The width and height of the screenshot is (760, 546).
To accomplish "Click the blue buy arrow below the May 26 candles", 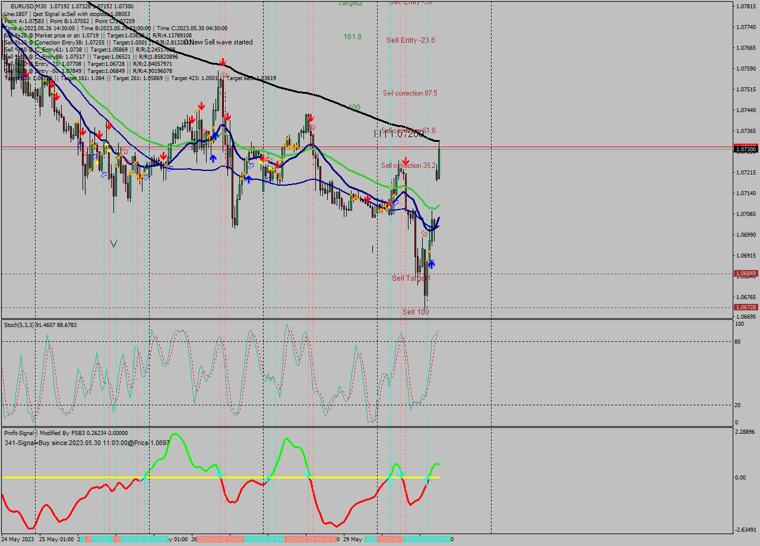I will coord(213,158).
